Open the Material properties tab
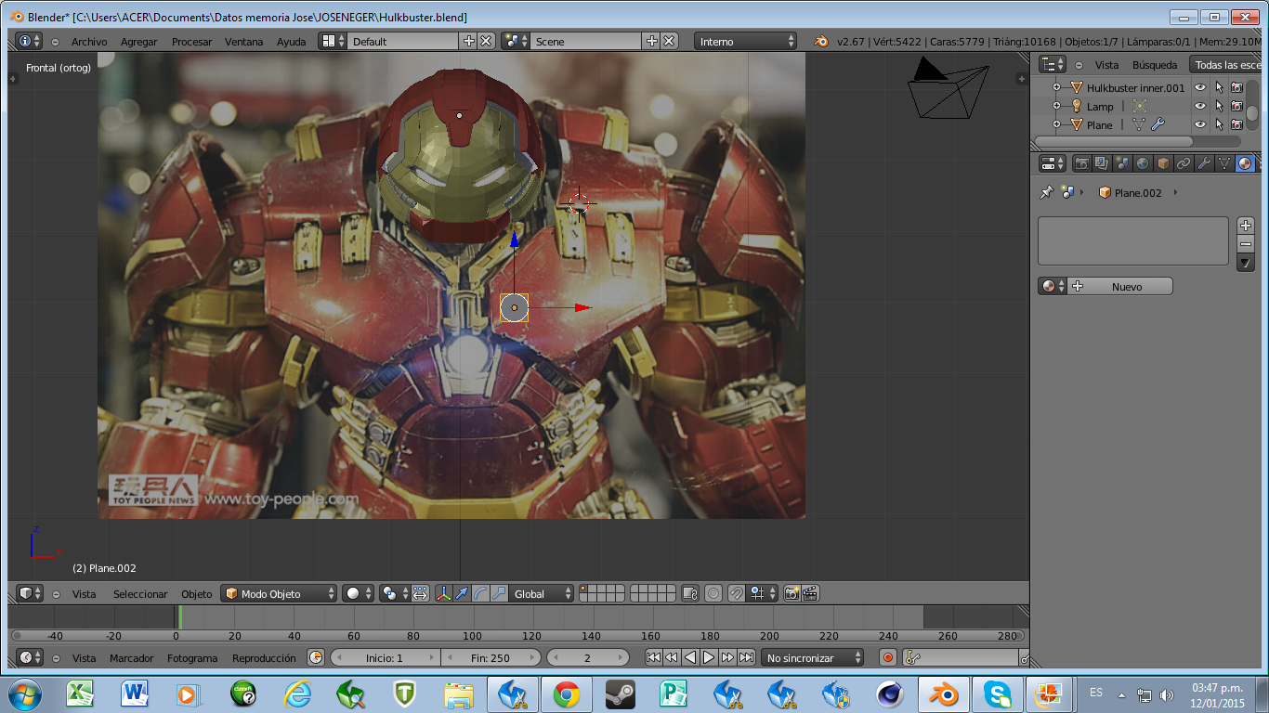Screen dimensions: 1269x713 1245,163
